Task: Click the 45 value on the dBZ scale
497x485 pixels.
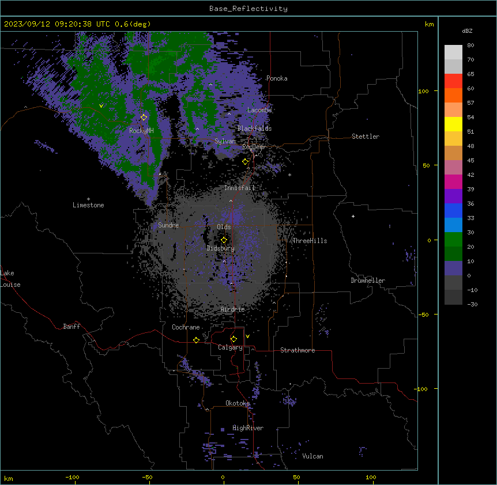Action: pyautogui.click(x=470, y=160)
